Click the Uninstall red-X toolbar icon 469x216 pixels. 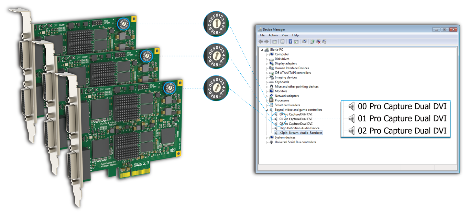[x=319, y=41]
